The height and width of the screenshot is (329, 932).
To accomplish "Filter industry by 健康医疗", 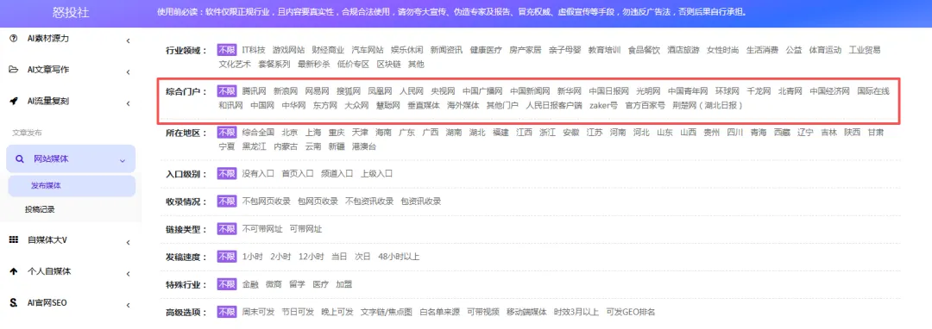I will [486, 50].
